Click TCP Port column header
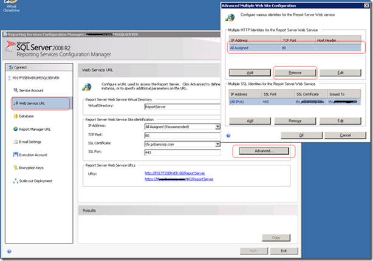The image size is (373, 261). [298, 40]
